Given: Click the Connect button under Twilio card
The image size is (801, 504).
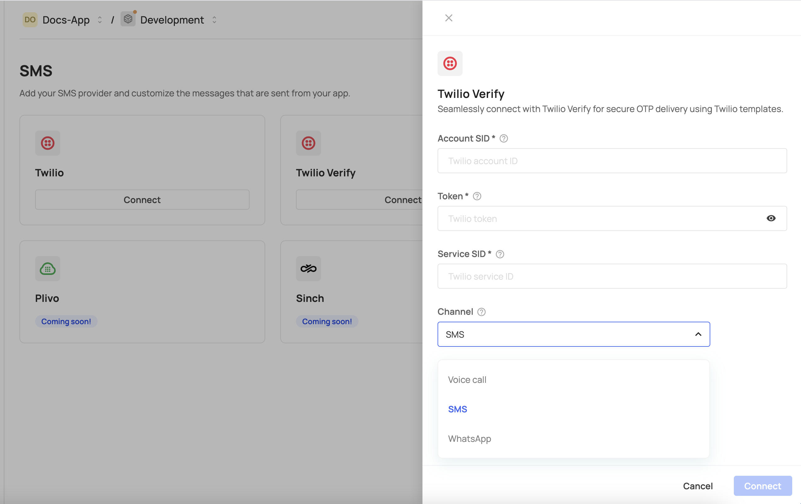Looking at the screenshot, I should [x=142, y=200].
